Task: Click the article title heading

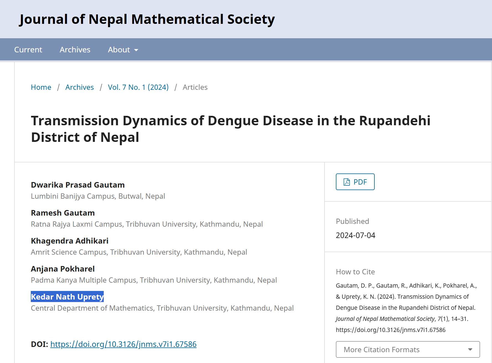Action: 230,129
